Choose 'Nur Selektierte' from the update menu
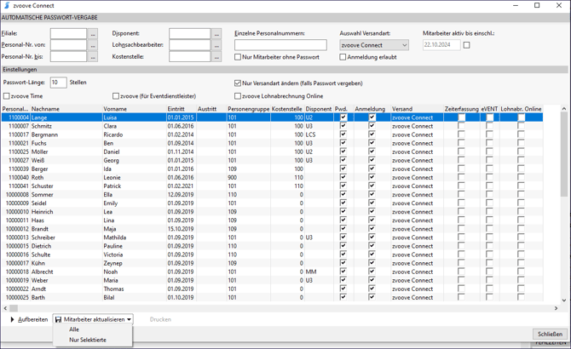The width and height of the screenshot is (571, 349). (88, 340)
